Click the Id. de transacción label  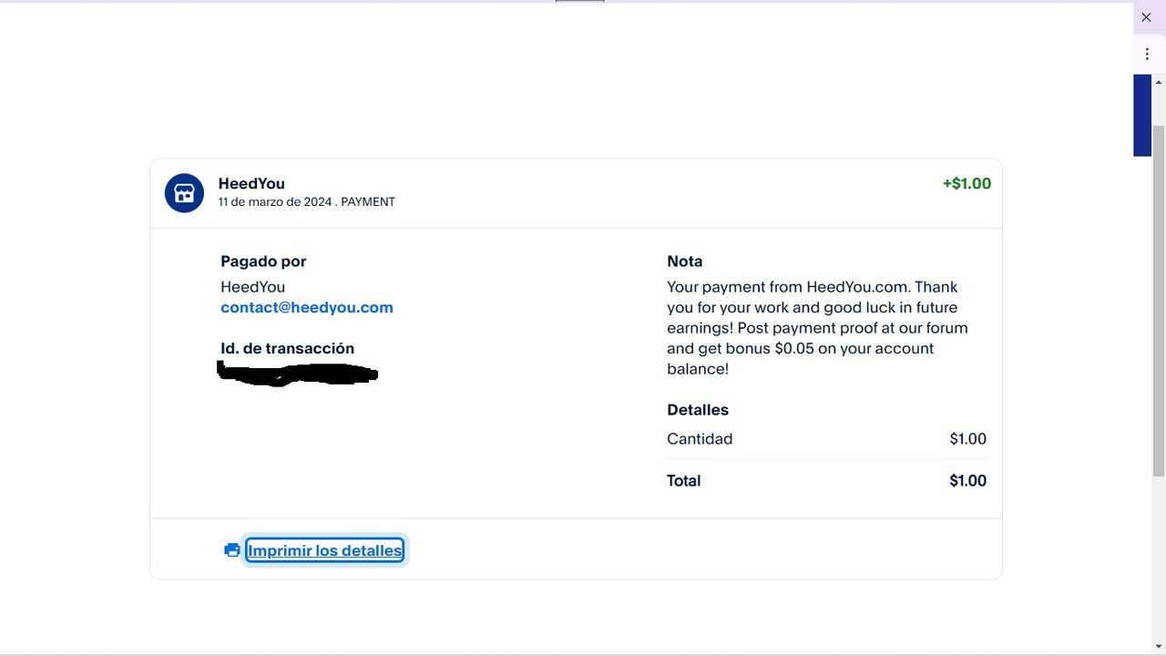[x=287, y=349]
